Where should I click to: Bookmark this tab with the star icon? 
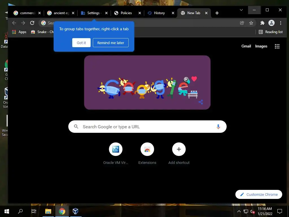[x=251, y=23]
